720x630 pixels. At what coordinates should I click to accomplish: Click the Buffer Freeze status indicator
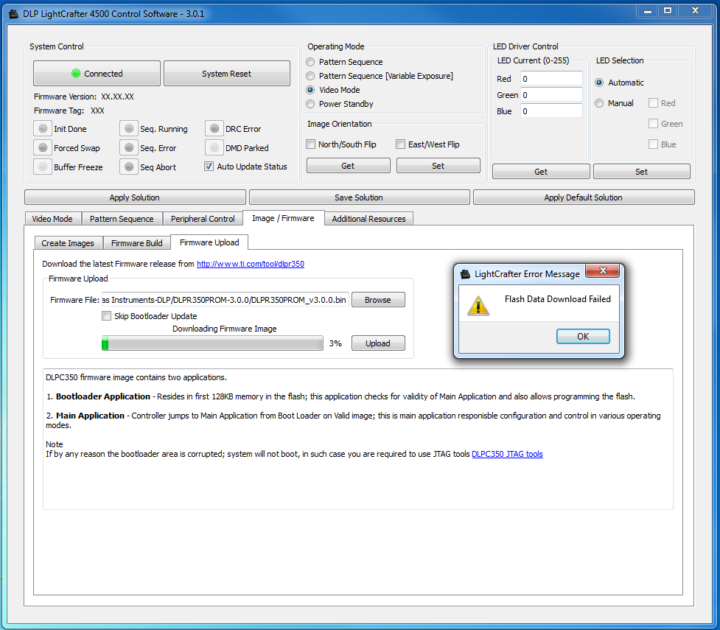point(43,167)
